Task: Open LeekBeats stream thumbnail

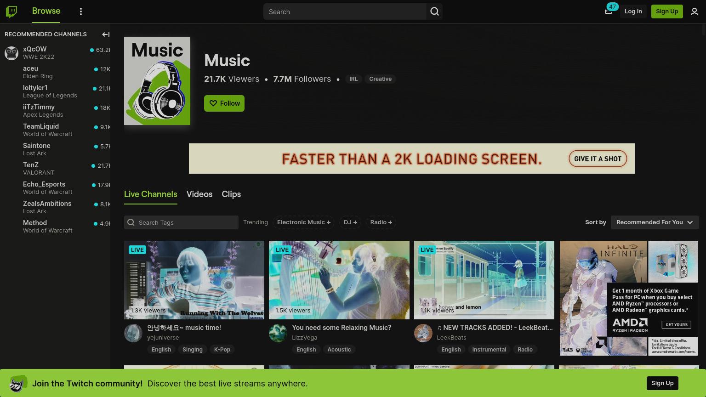Action: click(484, 280)
